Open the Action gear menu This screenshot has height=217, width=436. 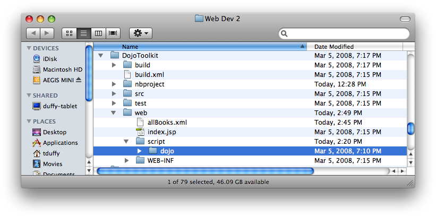point(141,33)
